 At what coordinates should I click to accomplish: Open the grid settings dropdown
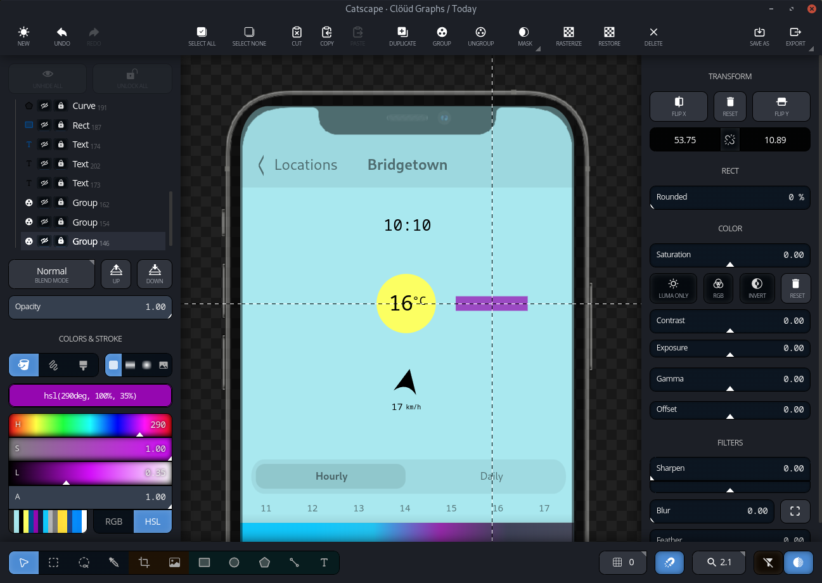click(623, 562)
